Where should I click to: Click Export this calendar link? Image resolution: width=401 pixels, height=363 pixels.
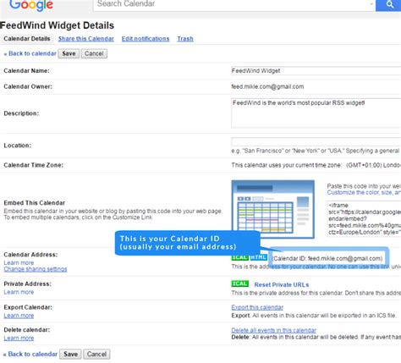257,307
